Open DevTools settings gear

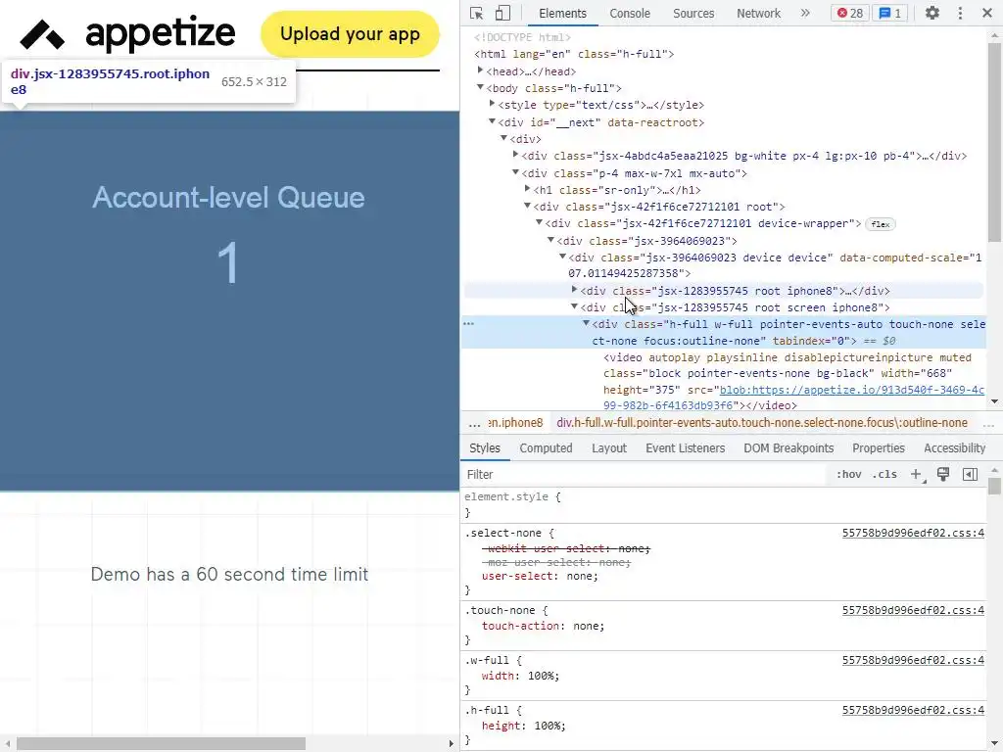(x=932, y=13)
